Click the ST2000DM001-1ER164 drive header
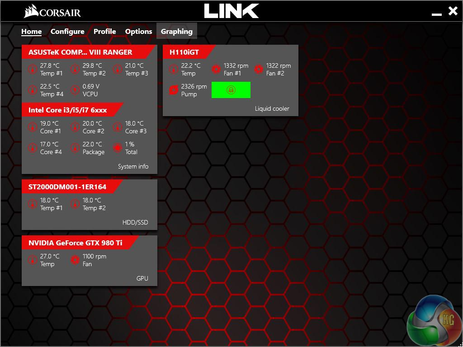This screenshot has height=347, width=463. click(x=72, y=187)
